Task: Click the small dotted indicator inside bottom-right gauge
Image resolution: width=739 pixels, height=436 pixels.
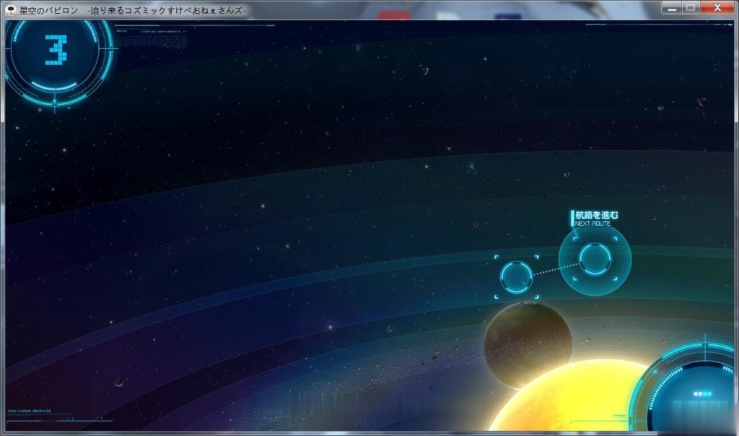Action: tap(701, 394)
